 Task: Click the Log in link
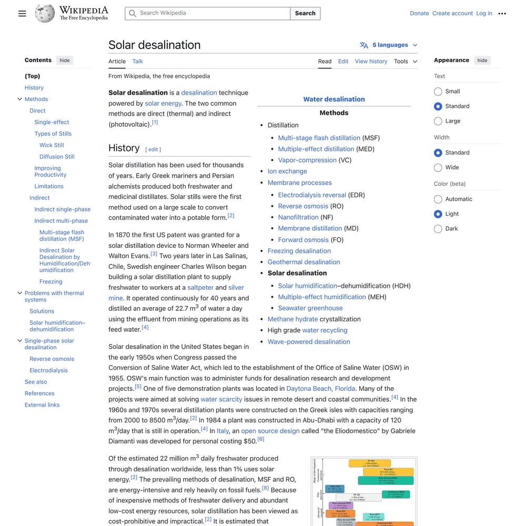coord(484,14)
